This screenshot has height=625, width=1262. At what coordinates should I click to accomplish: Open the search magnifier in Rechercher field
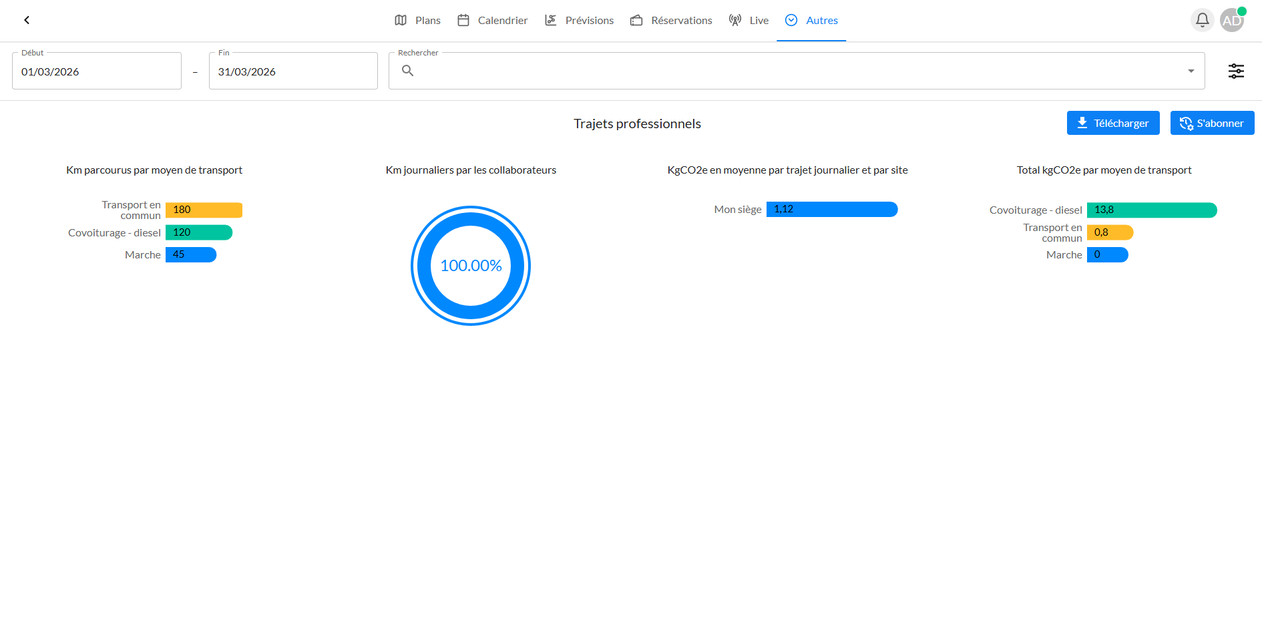pos(407,71)
